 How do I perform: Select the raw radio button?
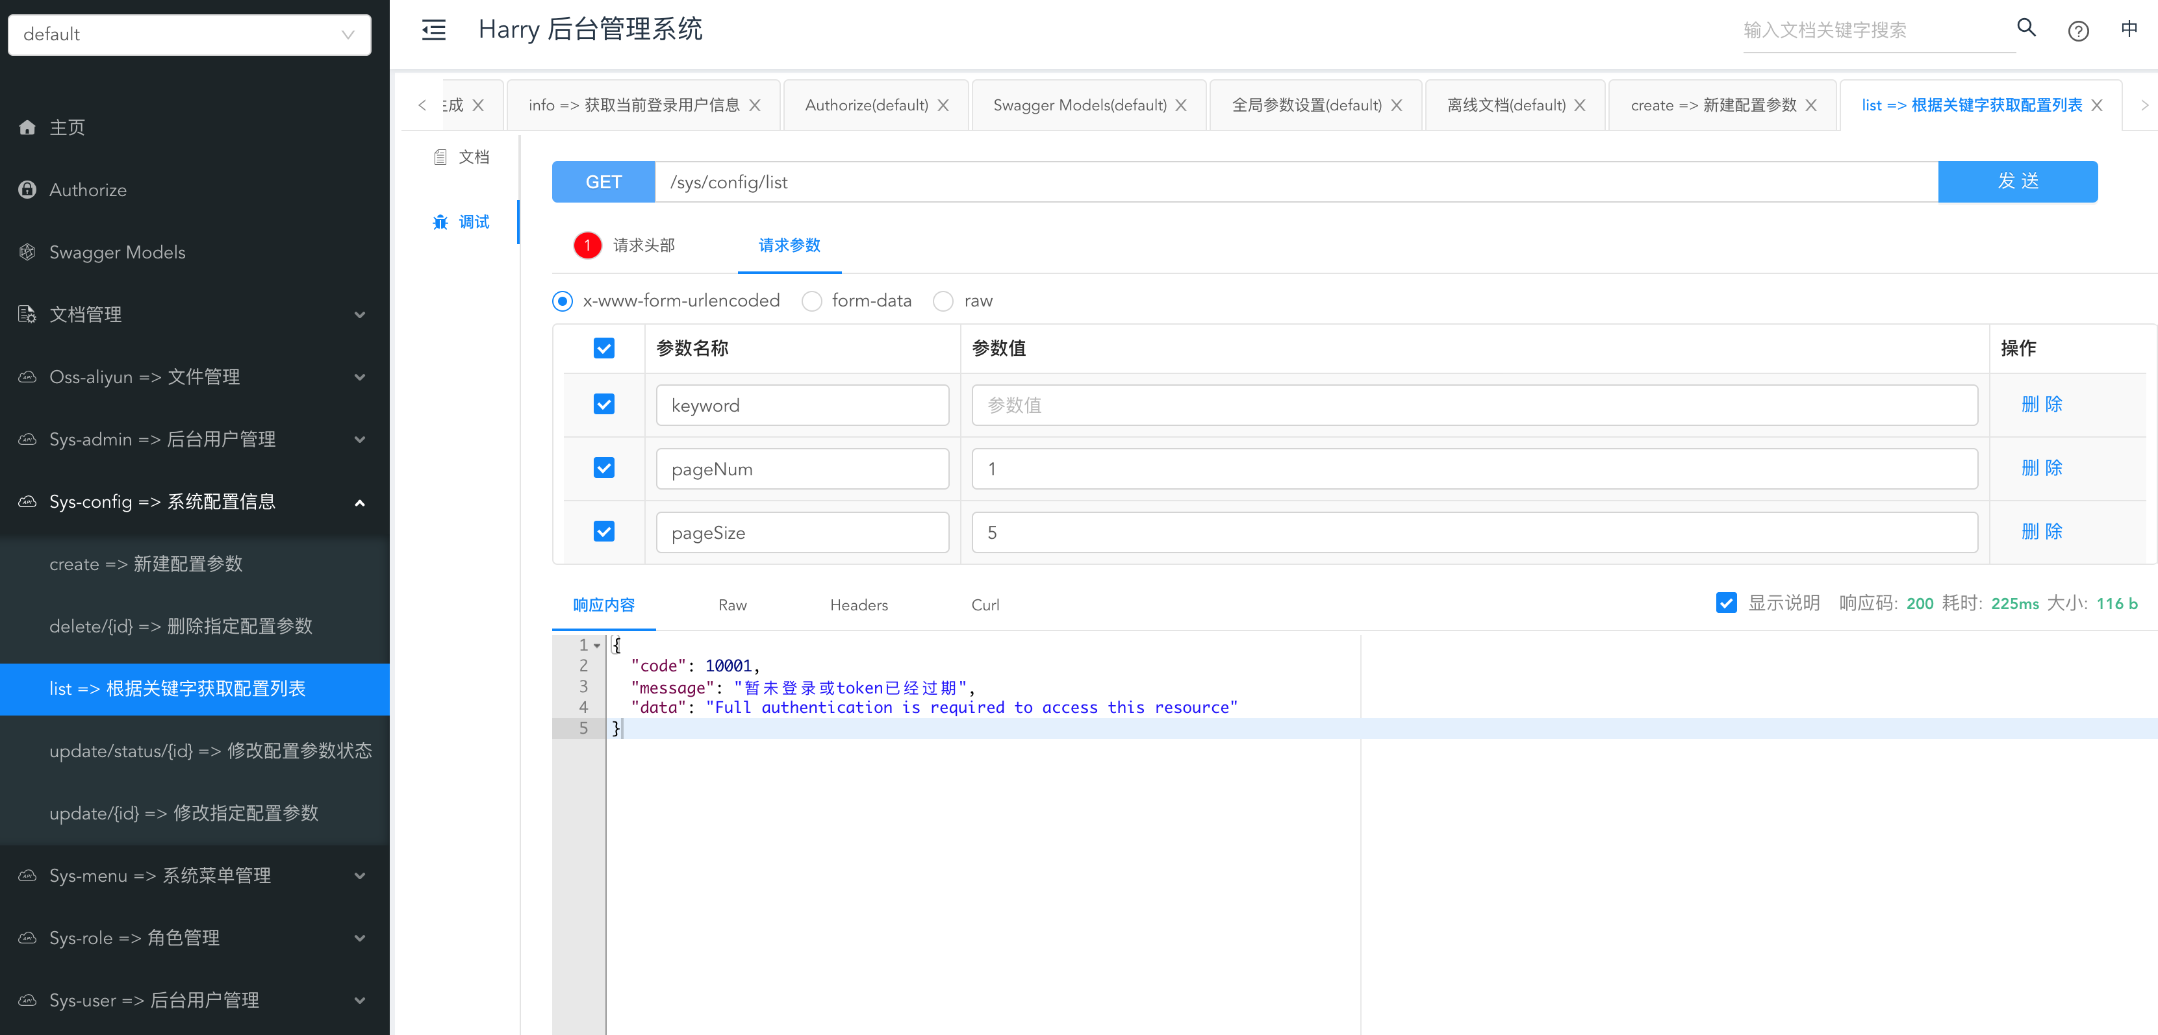coord(943,300)
